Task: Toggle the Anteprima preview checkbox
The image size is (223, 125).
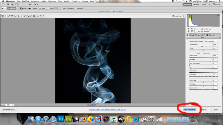Action: point(173,16)
